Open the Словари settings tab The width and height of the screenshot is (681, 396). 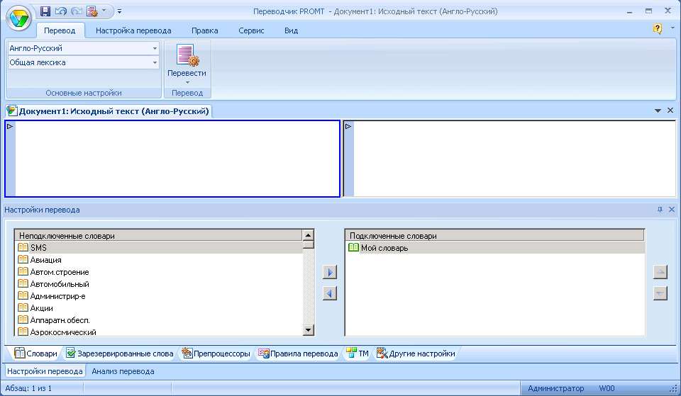point(35,353)
